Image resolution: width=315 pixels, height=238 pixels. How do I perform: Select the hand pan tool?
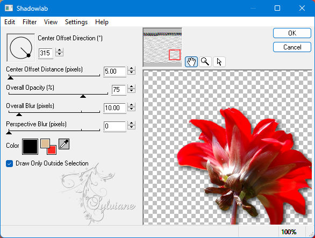click(x=191, y=62)
